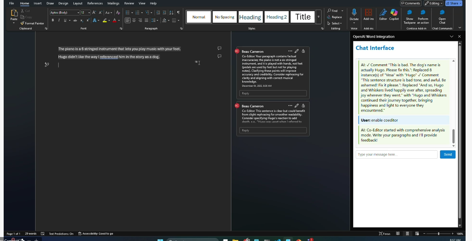Click the Dictate microphone icon
This screenshot has height=241, width=472.
[354, 13]
